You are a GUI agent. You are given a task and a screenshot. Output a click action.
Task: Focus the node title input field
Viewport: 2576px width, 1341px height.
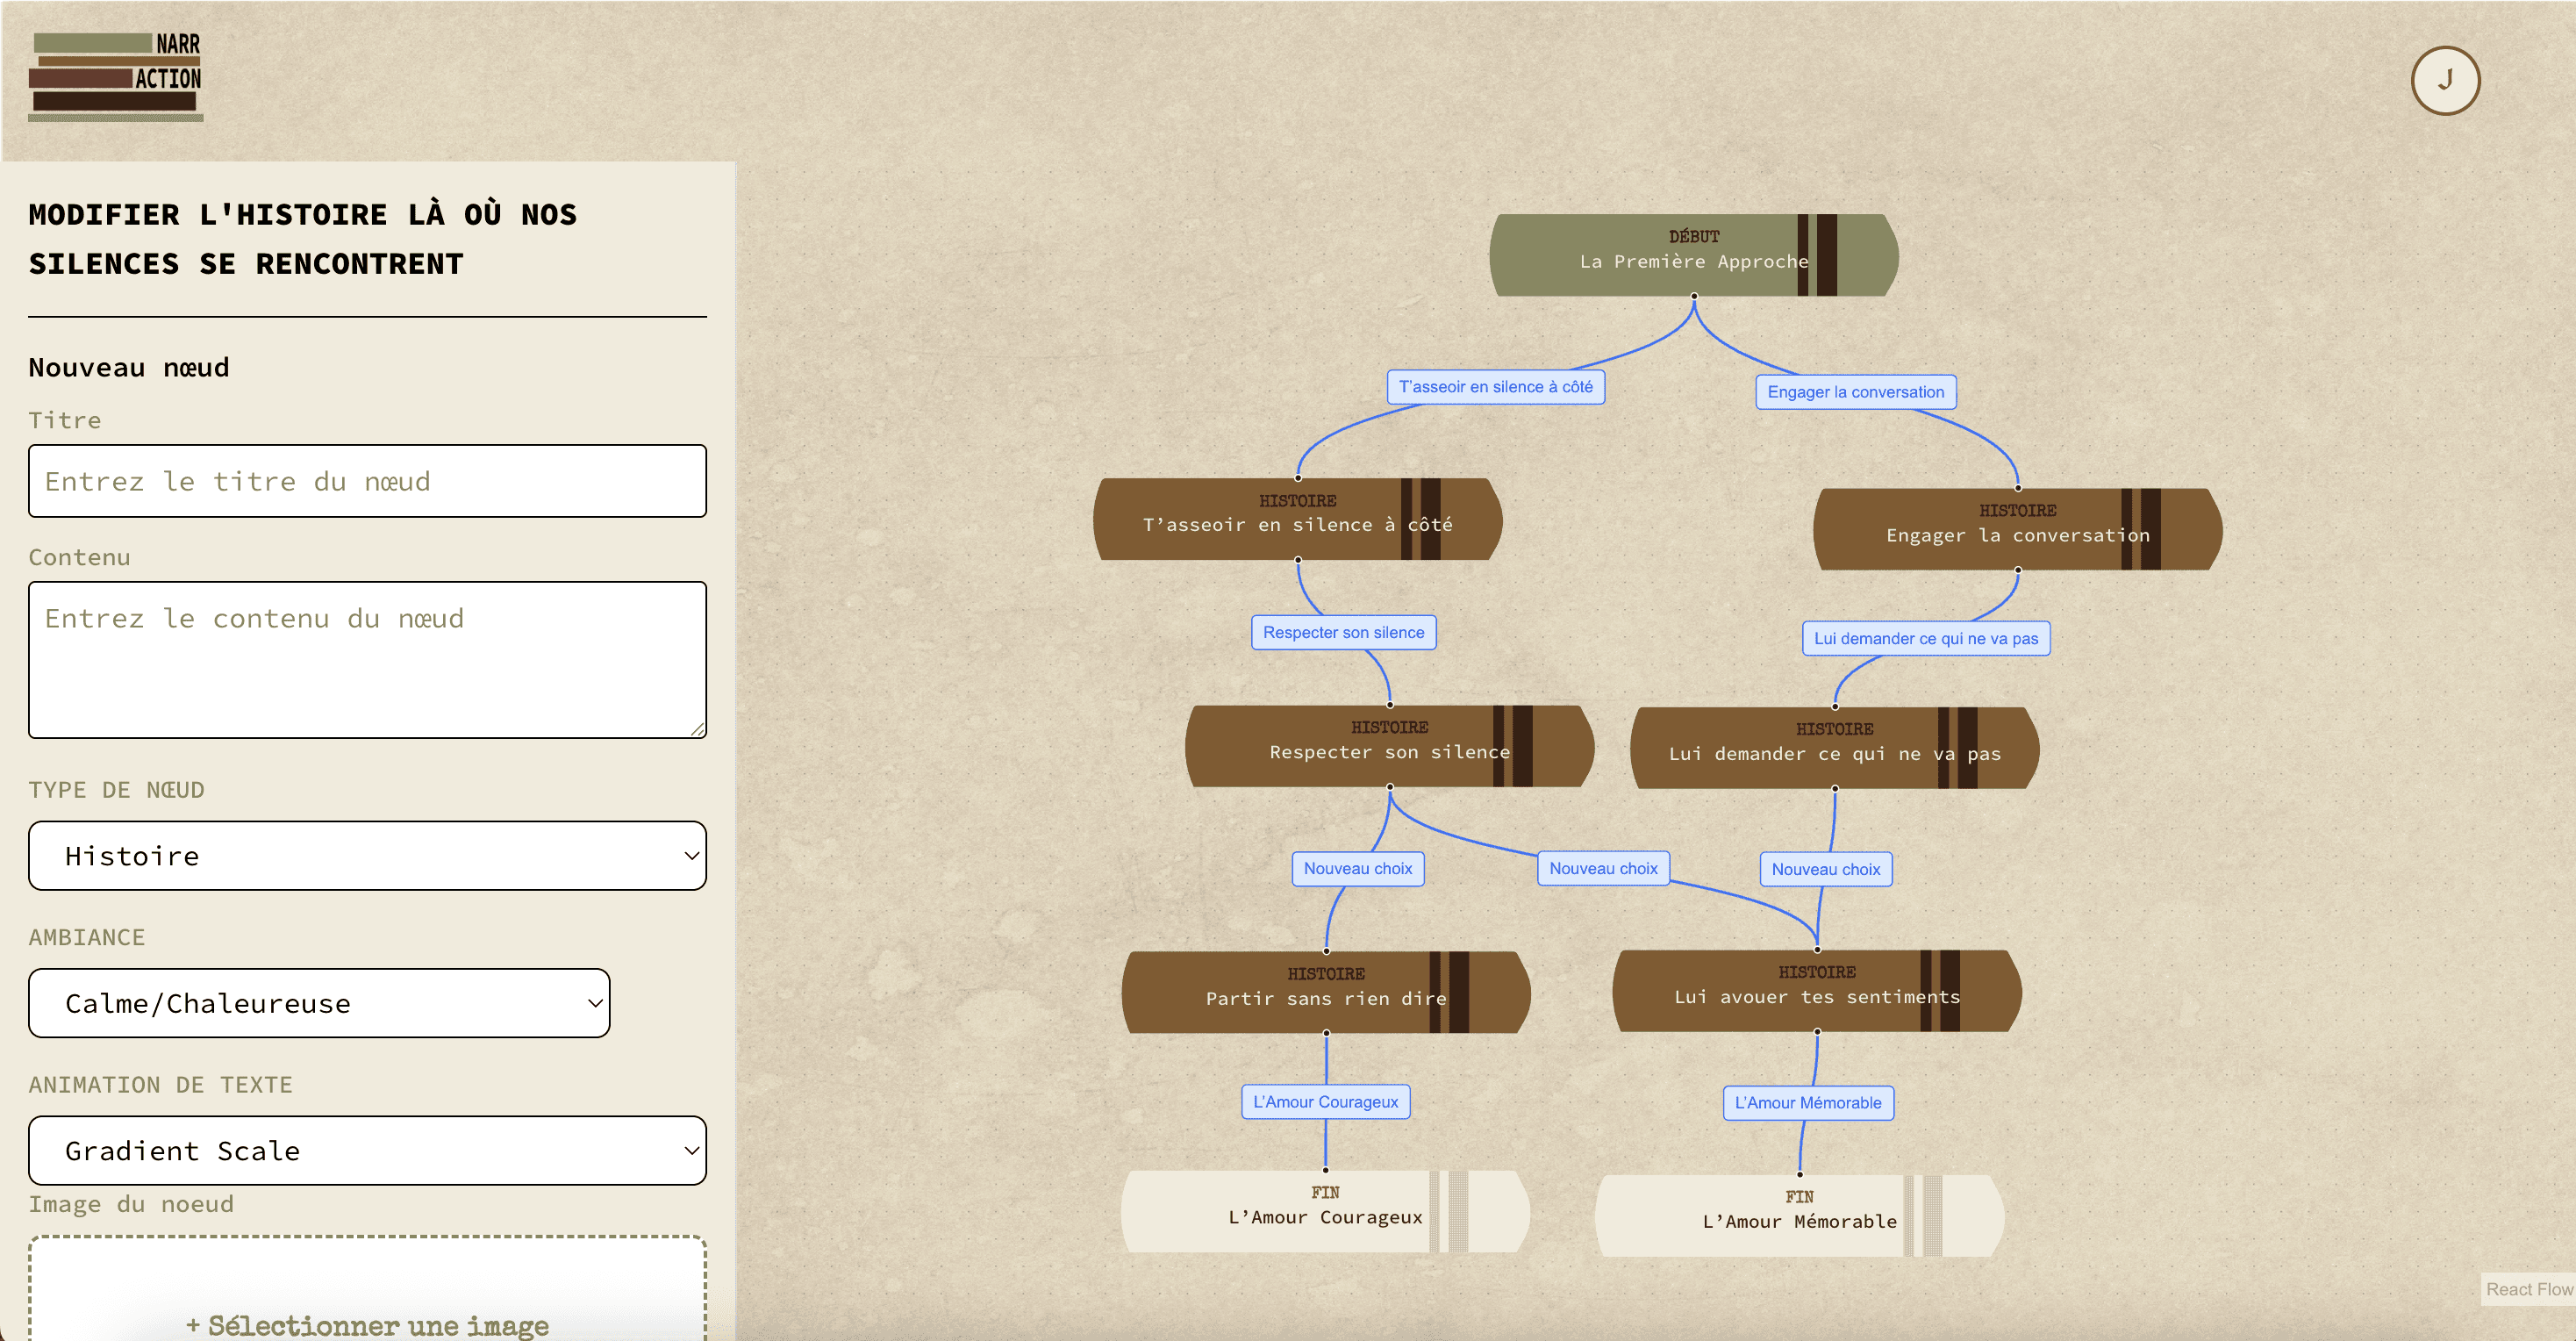point(367,481)
